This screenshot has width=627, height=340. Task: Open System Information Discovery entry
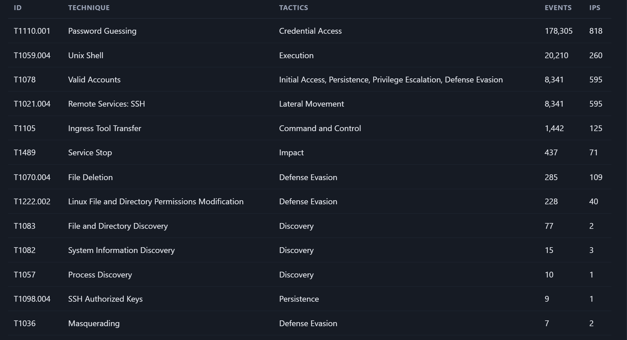121,250
